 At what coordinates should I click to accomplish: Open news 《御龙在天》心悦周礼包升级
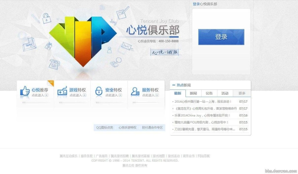[206, 108]
